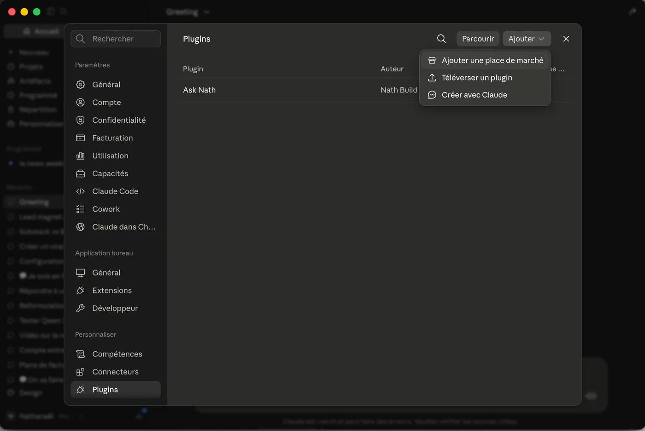Screen dimensions: 645x431
Task: Click the Claude dans Chrome globe icon
Action: 80,227
